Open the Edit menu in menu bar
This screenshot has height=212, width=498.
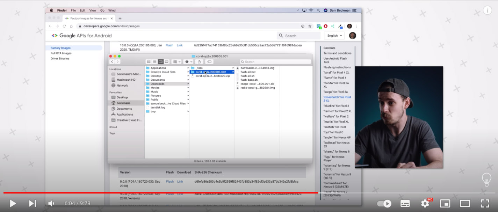point(82,10)
